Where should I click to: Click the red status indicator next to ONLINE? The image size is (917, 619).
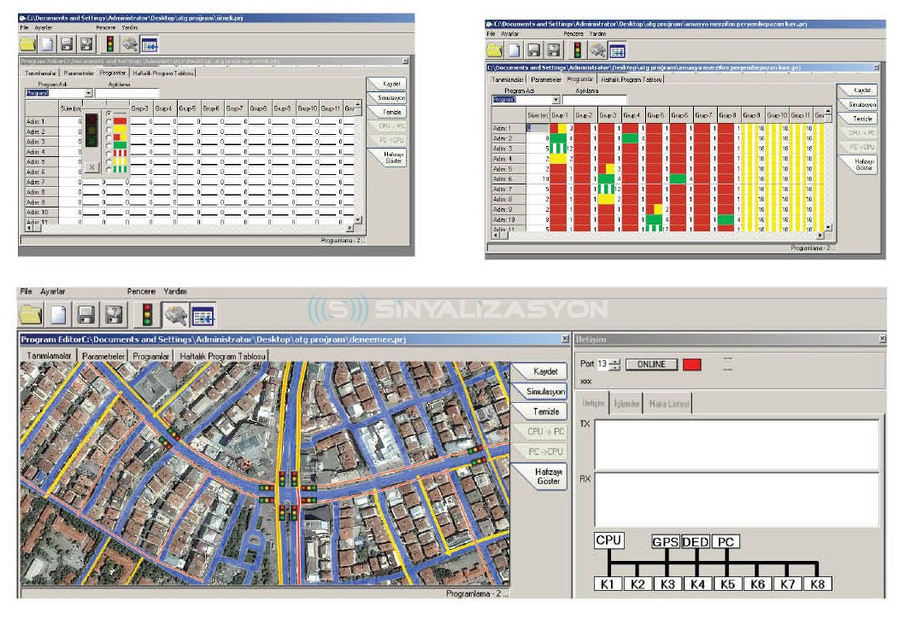(x=692, y=365)
